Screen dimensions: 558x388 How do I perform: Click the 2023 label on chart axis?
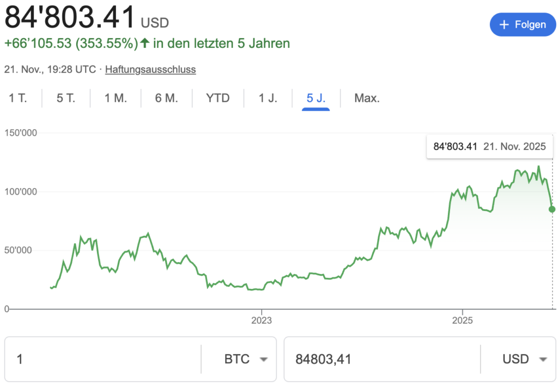coord(262,320)
